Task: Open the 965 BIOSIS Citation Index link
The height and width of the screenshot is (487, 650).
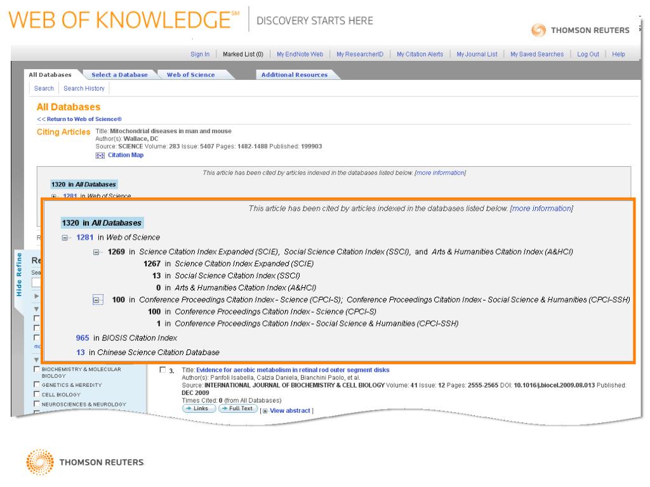Action: pos(83,339)
